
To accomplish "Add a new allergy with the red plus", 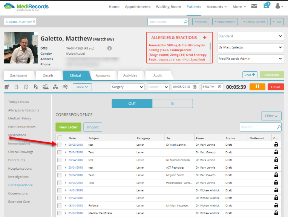I will 205,38.
